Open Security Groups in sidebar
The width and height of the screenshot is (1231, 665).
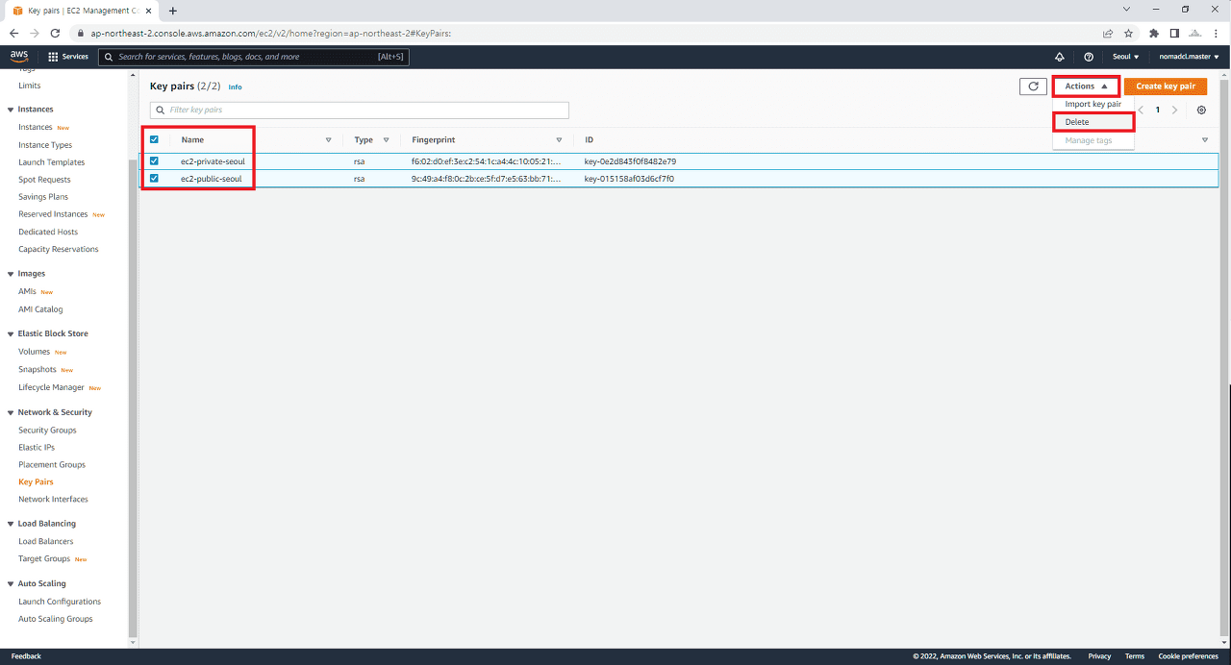point(47,430)
